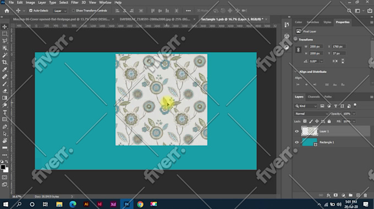Image resolution: width=374 pixels, height=209 pixels.
Task: Select the Horizontal Type tool
Action: click(4, 112)
